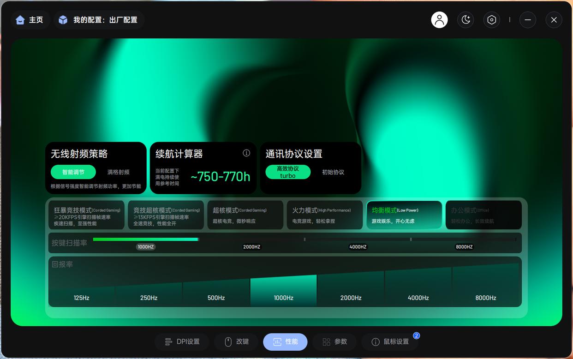Viewport: 573px width, 359px height.
Task: Switch to 改键 tab
Action: pos(236,342)
